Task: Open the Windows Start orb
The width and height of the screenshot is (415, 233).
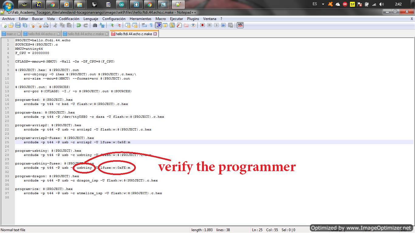Action: tap(8, 5)
